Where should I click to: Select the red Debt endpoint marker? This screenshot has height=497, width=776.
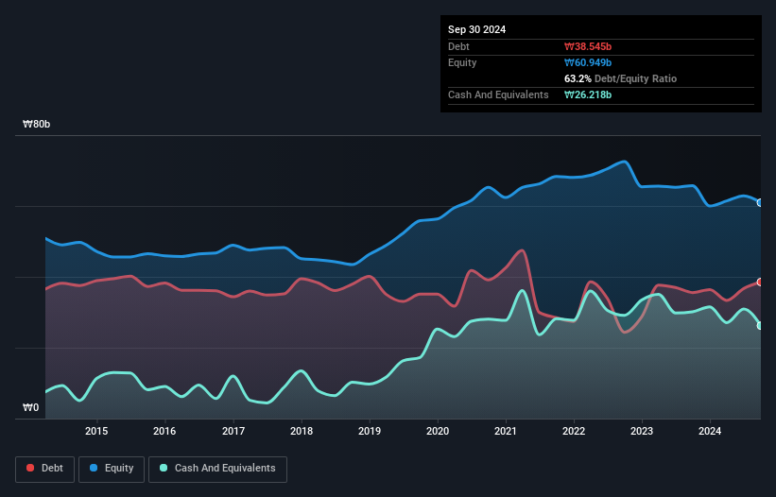coord(760,282)
